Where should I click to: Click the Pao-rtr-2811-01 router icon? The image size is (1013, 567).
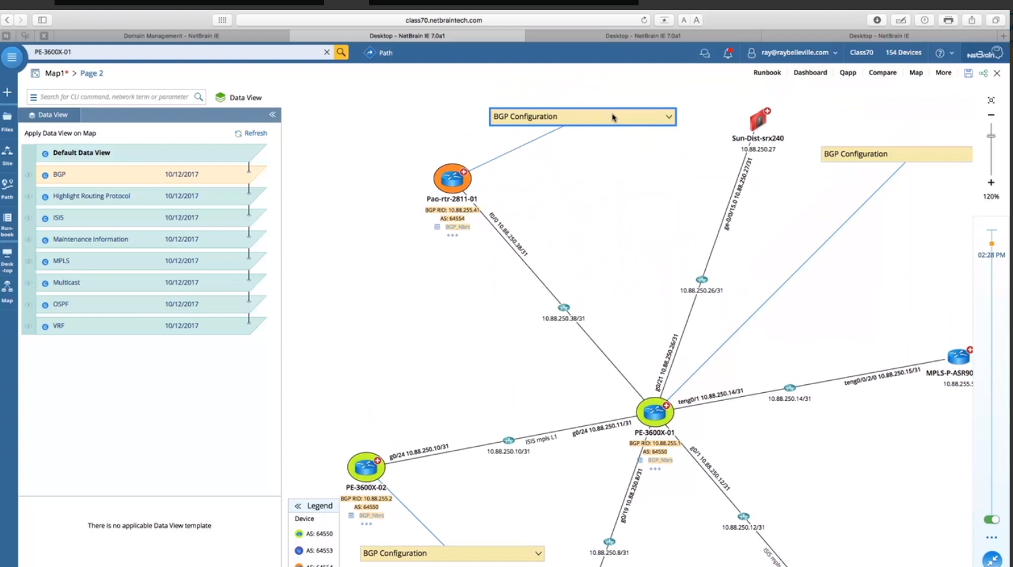tap(452, 178)
